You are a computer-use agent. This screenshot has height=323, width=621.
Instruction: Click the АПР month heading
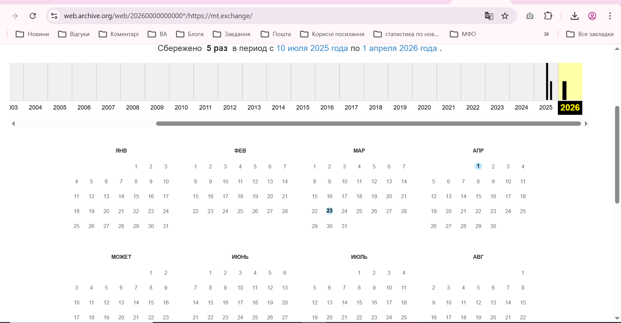(x=478, y=151)
